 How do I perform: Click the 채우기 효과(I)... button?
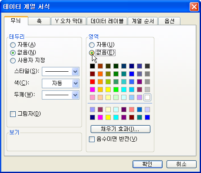pos(120,129)
